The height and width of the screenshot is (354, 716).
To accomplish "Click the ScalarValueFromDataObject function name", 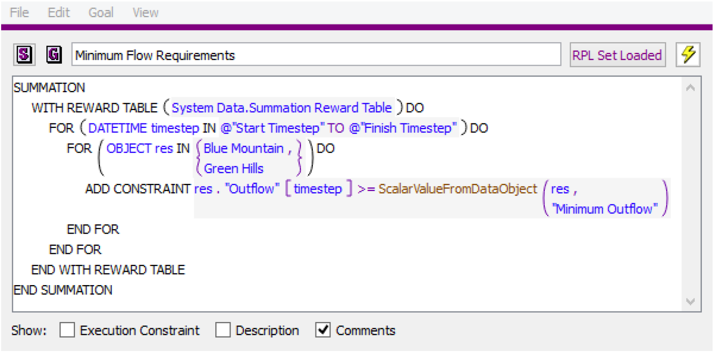I will [458, 189].
